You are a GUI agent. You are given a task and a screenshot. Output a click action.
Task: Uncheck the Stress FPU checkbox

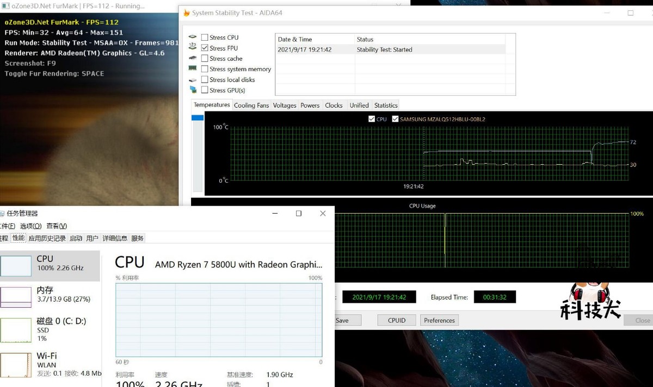(x=205, y=48)
